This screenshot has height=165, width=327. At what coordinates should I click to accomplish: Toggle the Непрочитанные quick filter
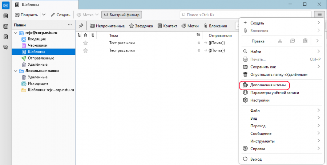[x=107, y=26]
